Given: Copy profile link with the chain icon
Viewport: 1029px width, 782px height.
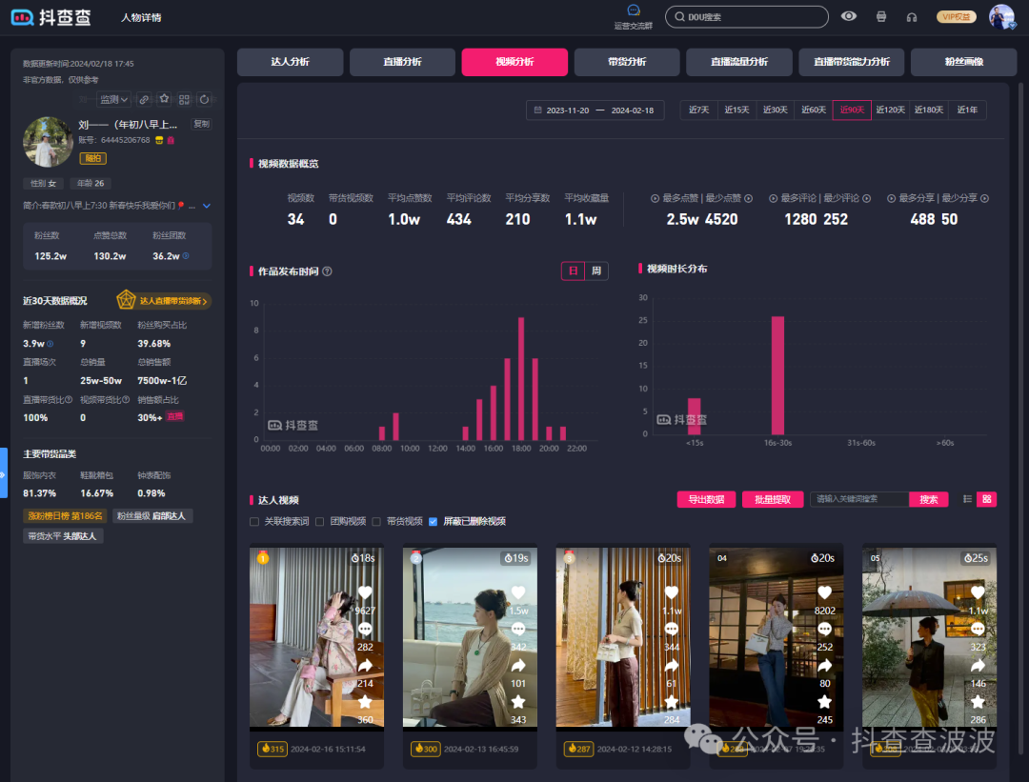Looking at the screenshot, I should click(144, 99).
